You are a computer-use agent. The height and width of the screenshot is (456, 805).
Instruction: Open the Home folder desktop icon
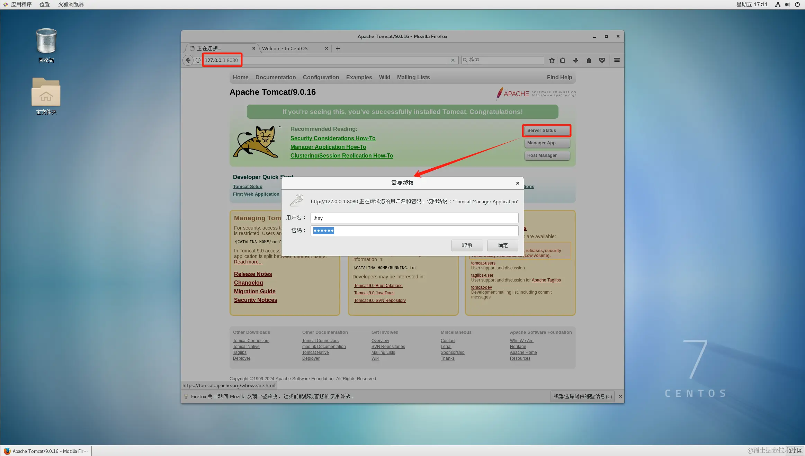click(46, 96)
